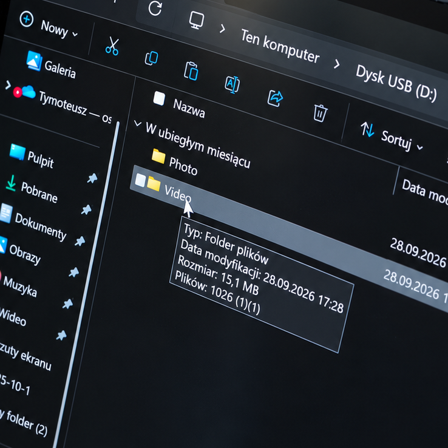Unpin Wideo using its pin icon
Viewport: 448px width, 448px height.
(x=61, y=335)
